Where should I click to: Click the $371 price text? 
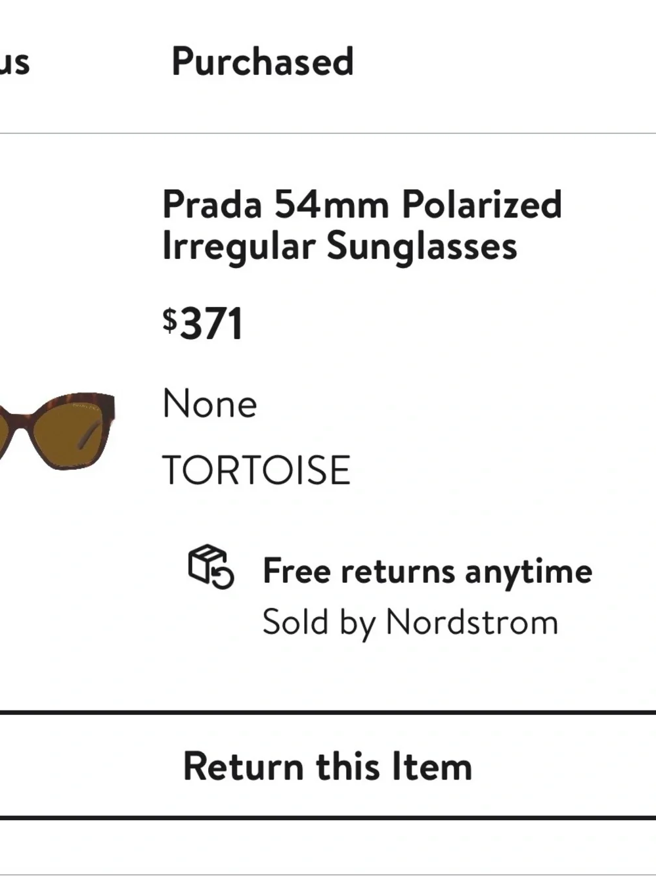203,323
